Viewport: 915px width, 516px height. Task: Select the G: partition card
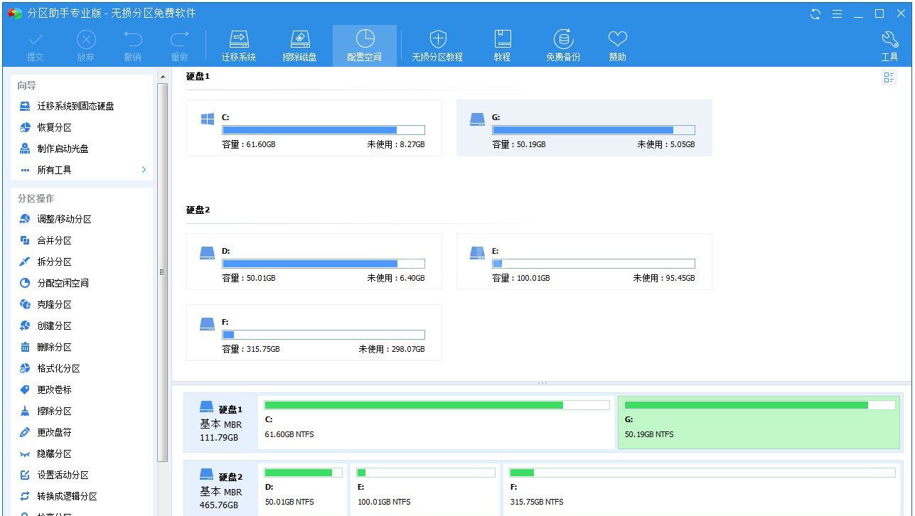click(x=584, y=128)
